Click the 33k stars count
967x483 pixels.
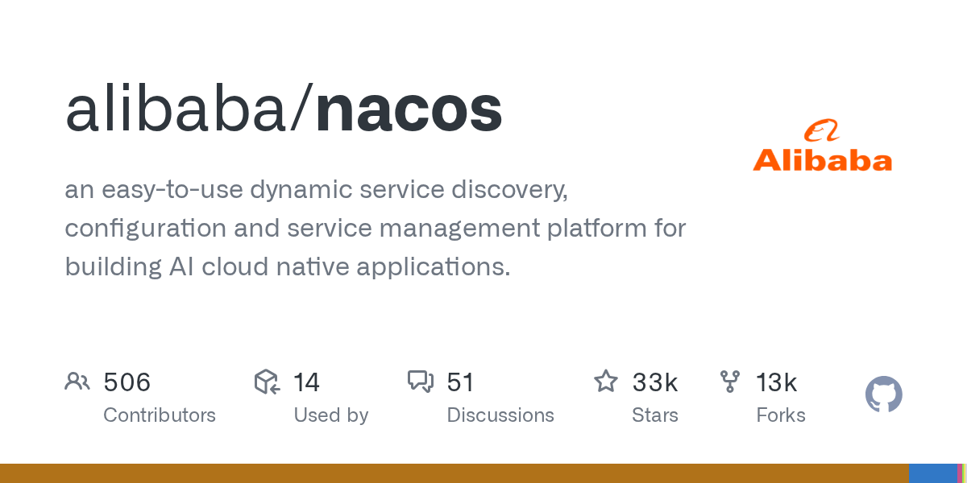pos(655,382)
